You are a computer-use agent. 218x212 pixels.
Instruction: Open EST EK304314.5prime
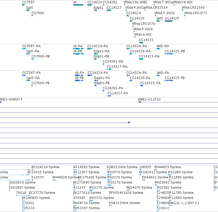[45, 167]
